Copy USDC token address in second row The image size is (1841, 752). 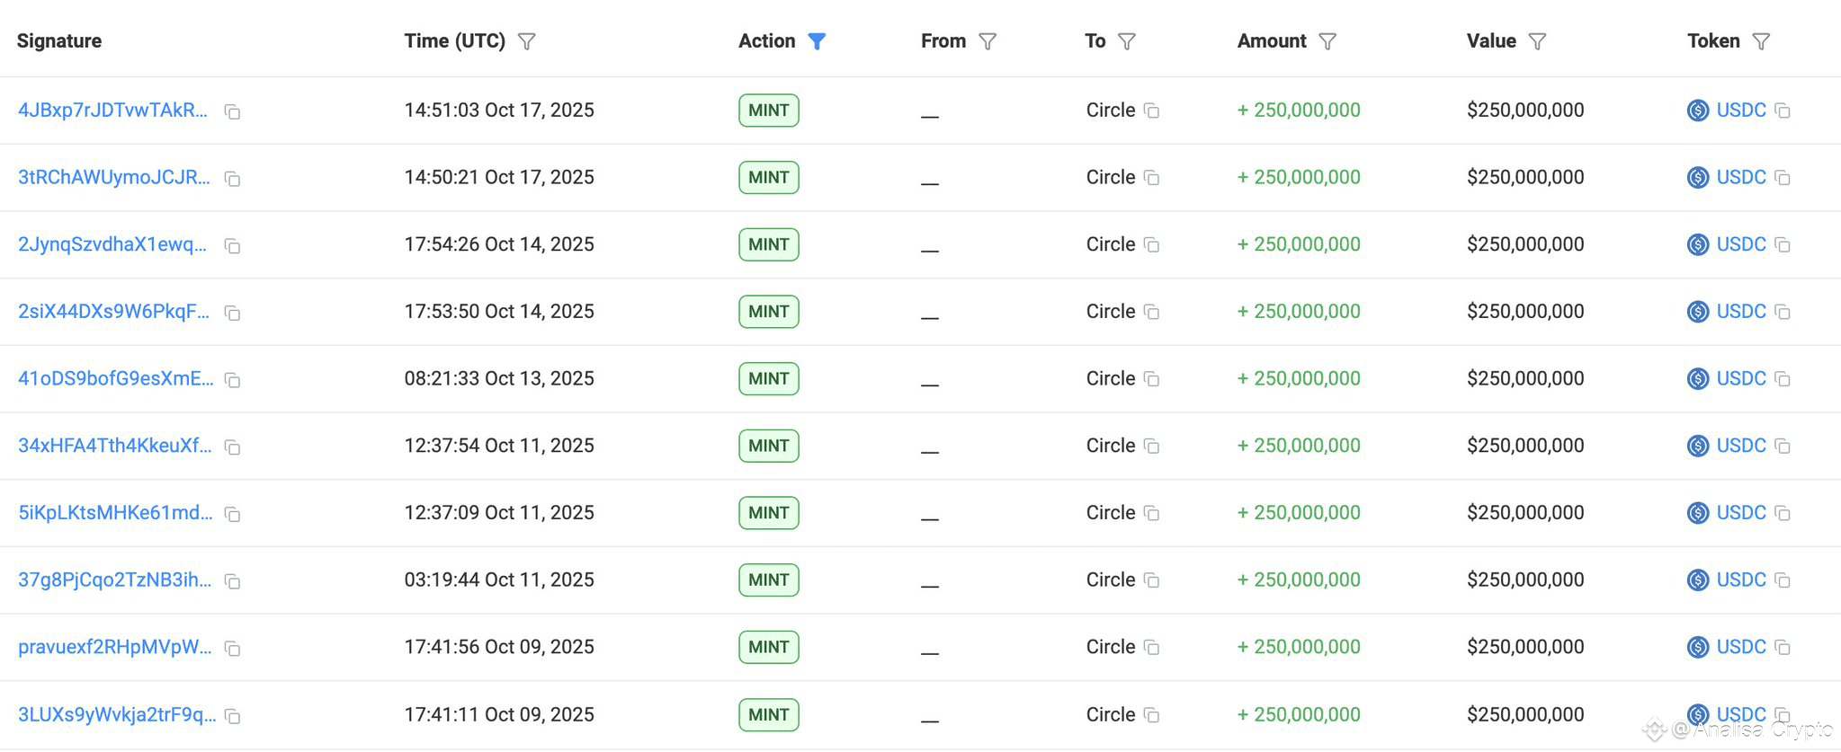[1783, 178]
